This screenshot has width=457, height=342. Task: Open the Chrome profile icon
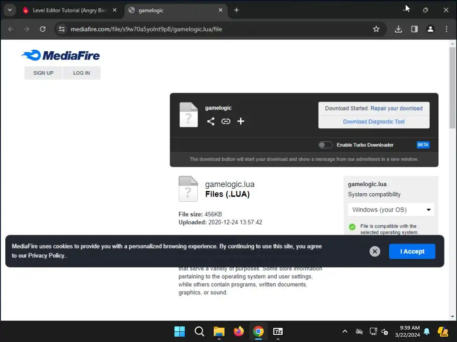tap(430, 29)
